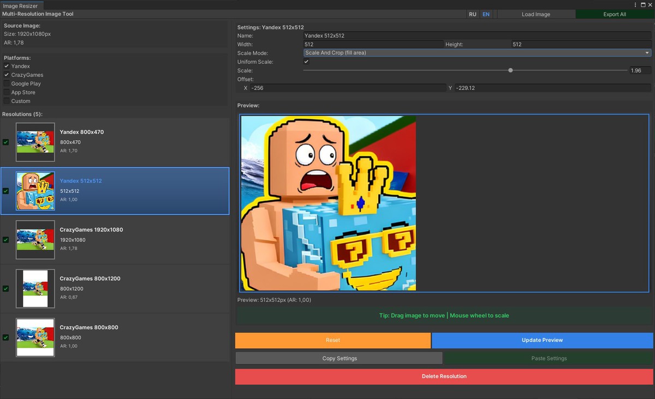
Task: Click the Paste Settings button
Action: (x=549, y=358)
